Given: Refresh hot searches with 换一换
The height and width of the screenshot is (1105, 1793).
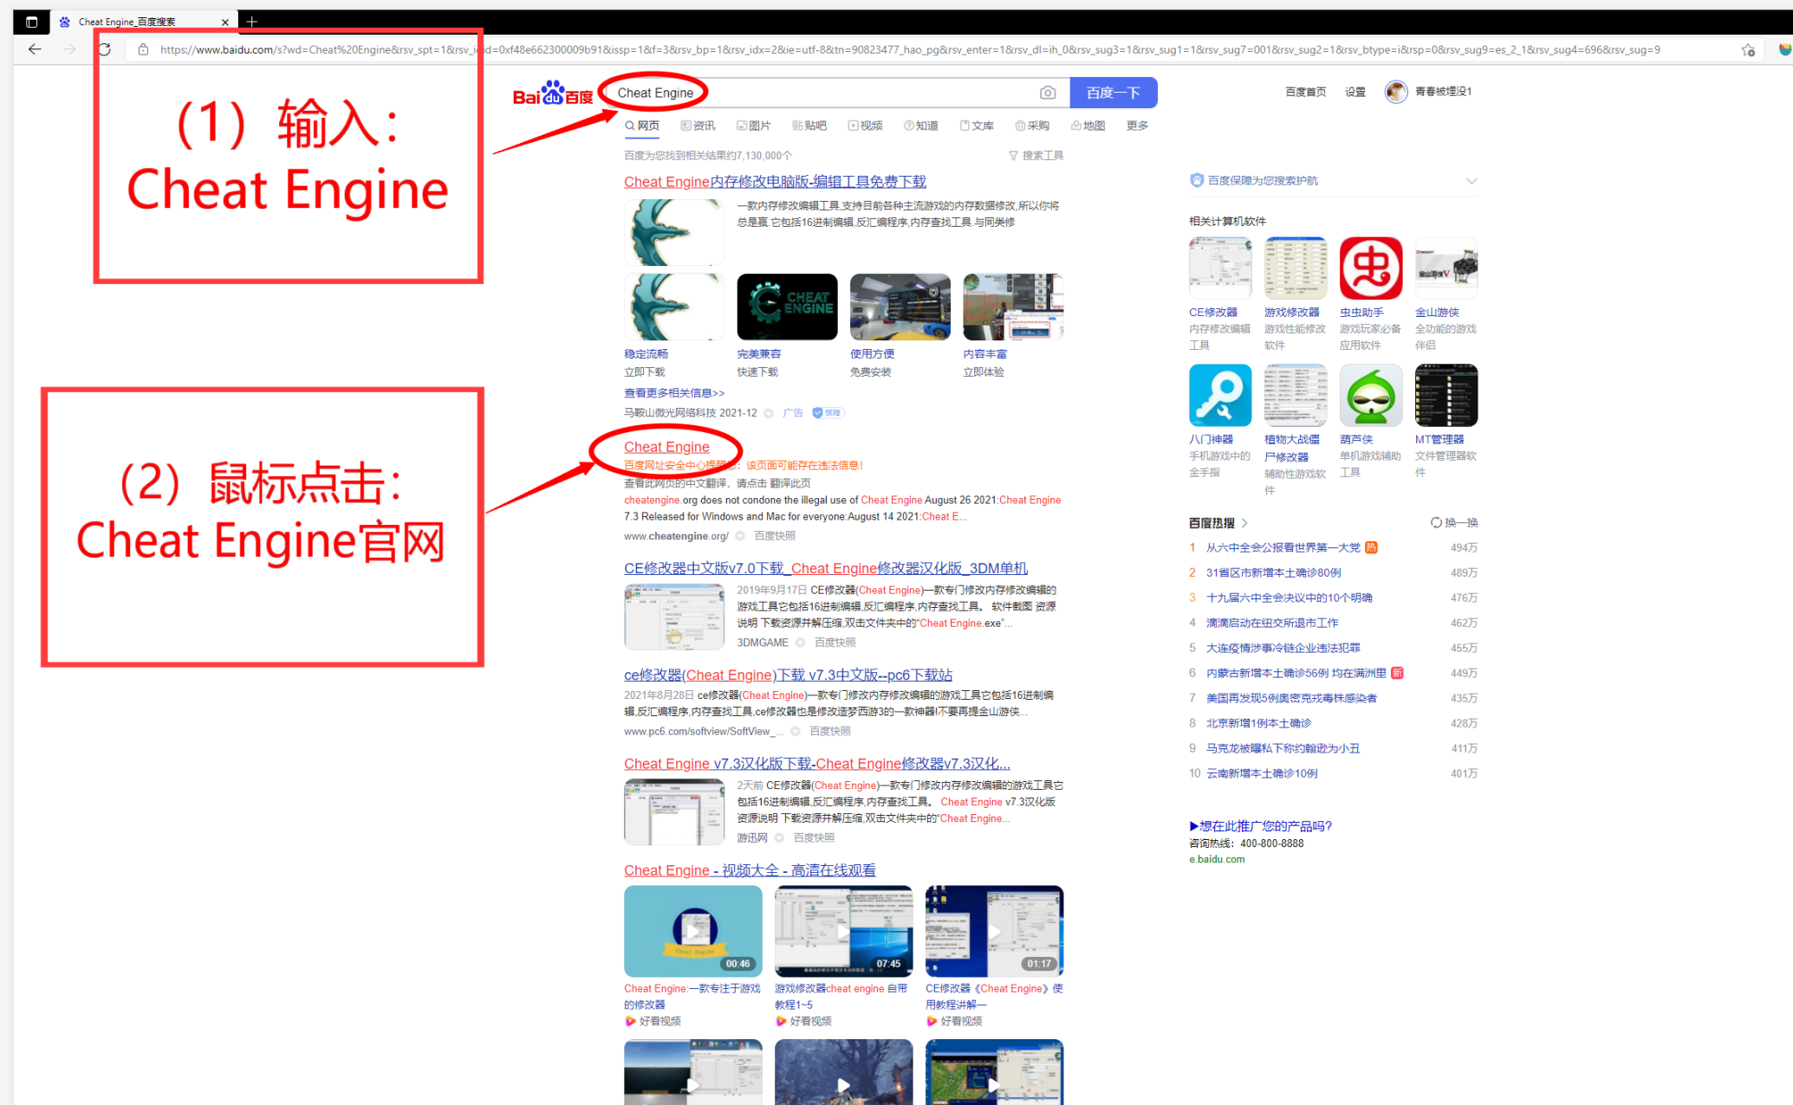Looking at the screenshot, I should (x=1454, y=523).
